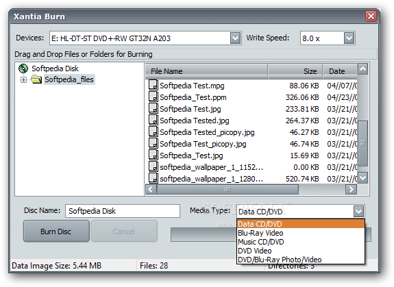Choose Blu-Ray Video media type

[301, 233]
